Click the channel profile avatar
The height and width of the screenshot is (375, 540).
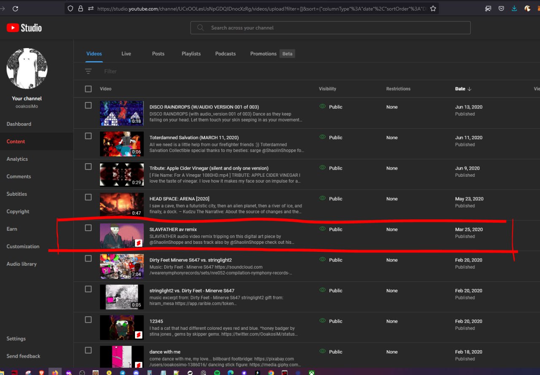tap(27, 68)
